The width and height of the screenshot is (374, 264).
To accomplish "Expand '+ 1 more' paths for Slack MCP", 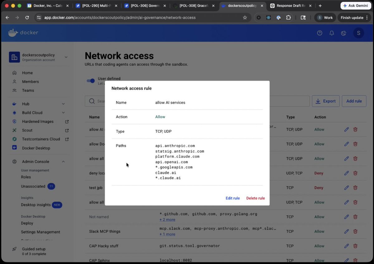I will (x=167, y=234).
